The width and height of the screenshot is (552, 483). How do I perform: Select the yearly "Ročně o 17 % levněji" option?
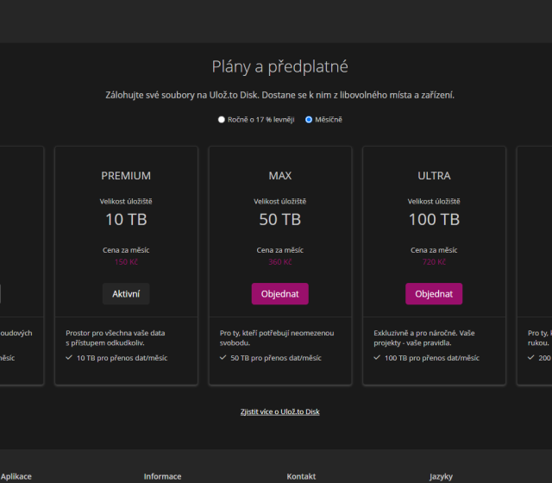222,120
